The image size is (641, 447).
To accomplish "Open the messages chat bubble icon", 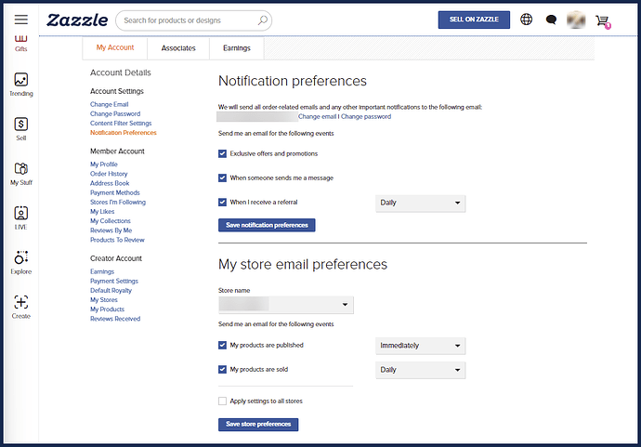I will click(x=551, y=20).
